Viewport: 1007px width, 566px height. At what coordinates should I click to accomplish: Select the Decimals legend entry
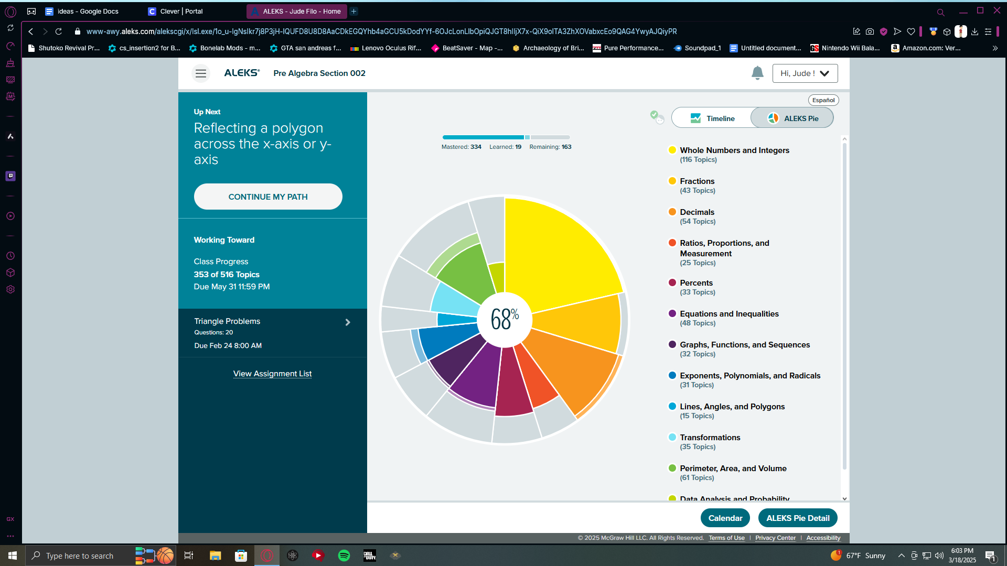(692, 216)
